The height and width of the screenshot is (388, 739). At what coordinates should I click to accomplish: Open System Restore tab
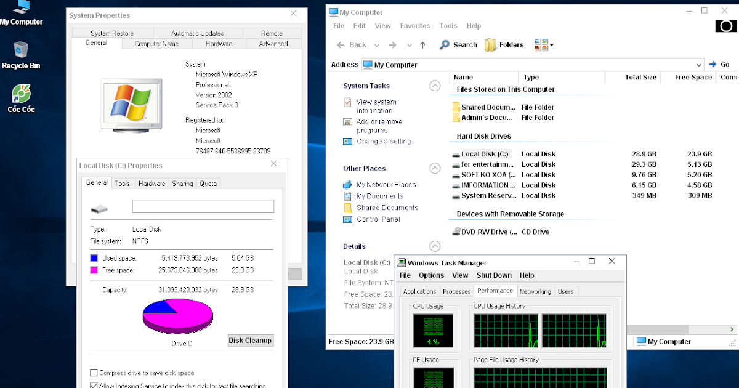(112, 33)
